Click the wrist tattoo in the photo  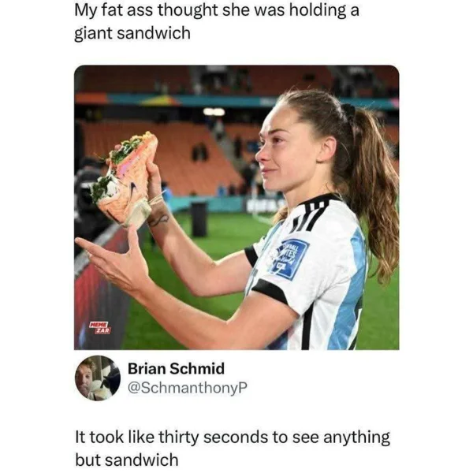(x=158, y=219)
